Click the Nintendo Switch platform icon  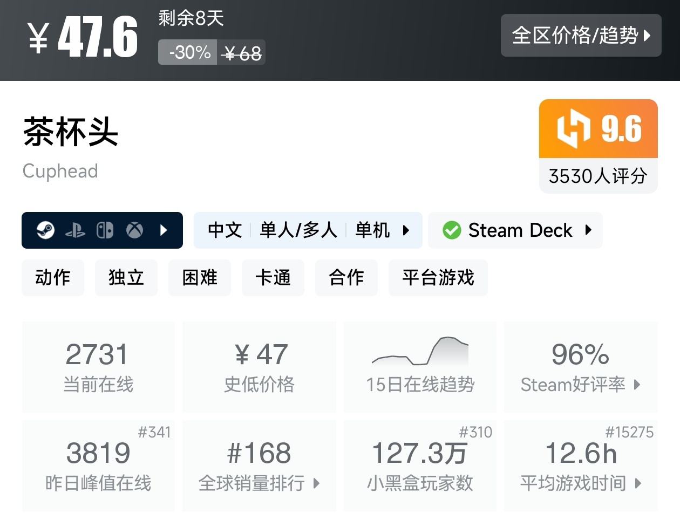[105, 230]
